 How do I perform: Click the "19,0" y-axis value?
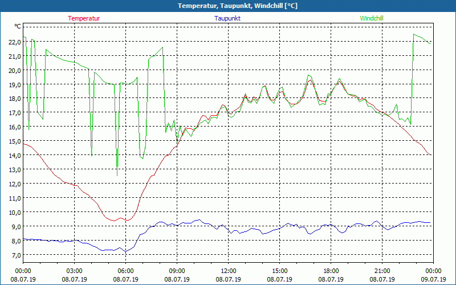(15, 84)
